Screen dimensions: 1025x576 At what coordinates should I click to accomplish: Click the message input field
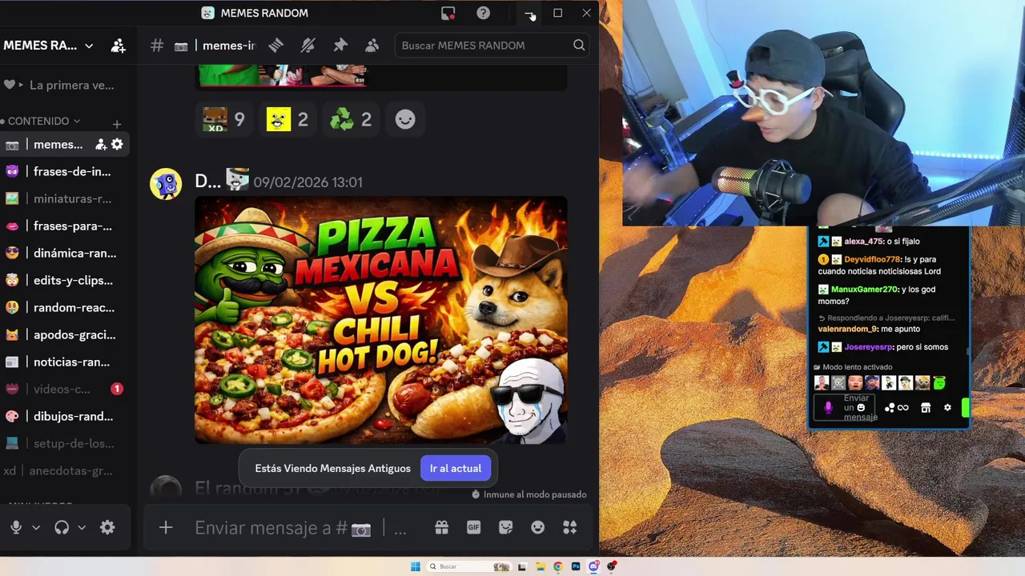[x=300, y=528]
